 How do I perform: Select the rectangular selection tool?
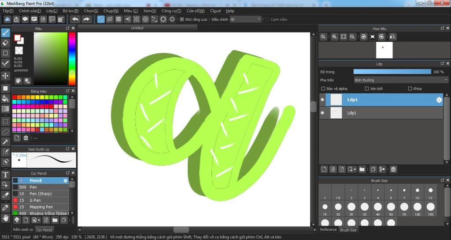point(5,121)
